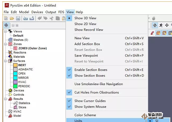Click the Collapse All tree button
This screenshot has height=122, width=172.
pyautogui.click(x=13, y=25)
